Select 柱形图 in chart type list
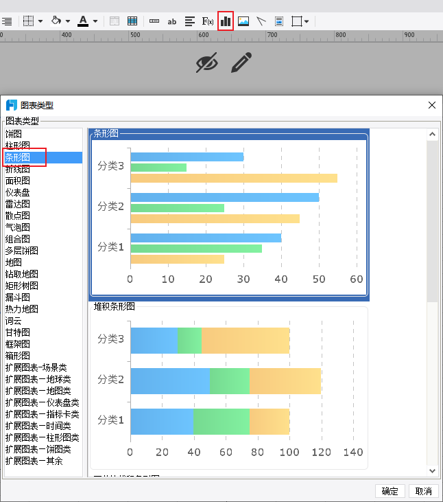This screenshot has height=502, width=443. click(x=43, y=146)
